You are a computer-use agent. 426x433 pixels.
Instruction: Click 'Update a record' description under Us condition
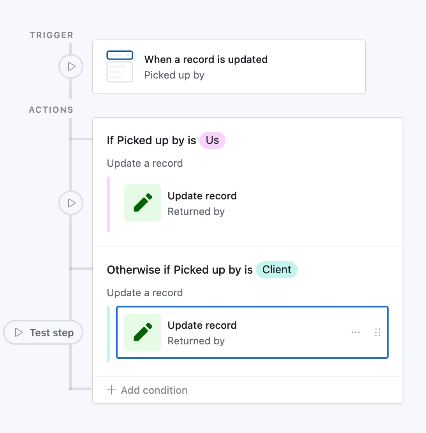coord(145,163)
